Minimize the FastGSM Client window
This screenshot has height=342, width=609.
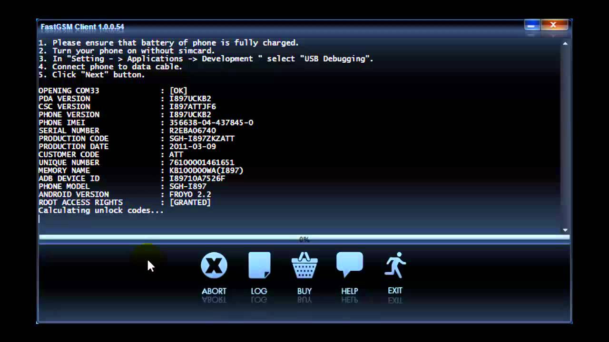coord(531,25)
